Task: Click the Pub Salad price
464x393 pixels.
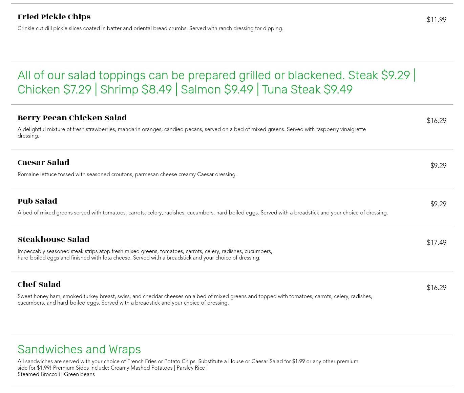Action: 438,204
